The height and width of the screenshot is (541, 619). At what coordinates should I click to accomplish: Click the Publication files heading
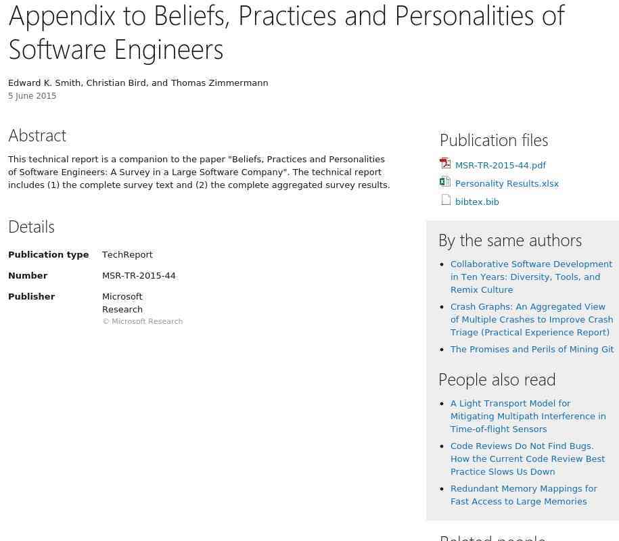point(494,140)
